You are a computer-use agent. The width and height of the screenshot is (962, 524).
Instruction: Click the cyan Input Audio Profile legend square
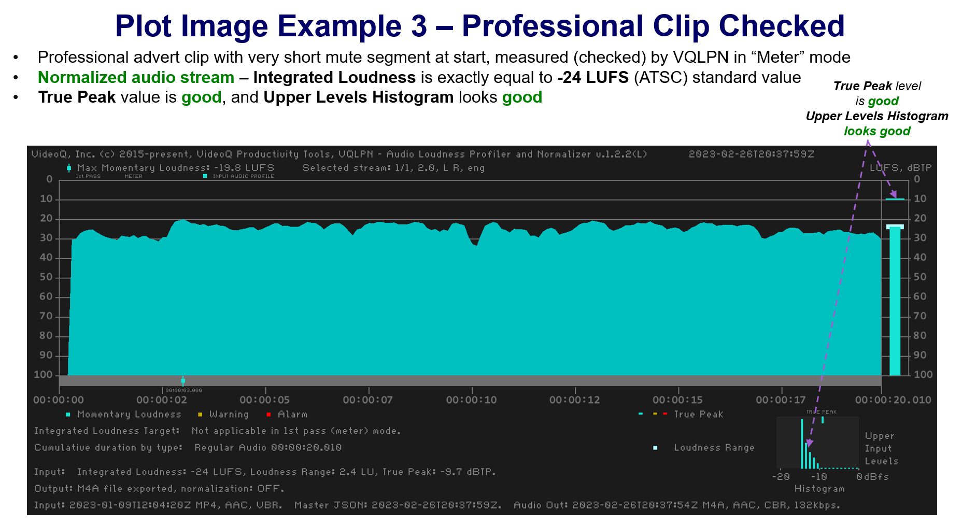[x=205, y=176]
